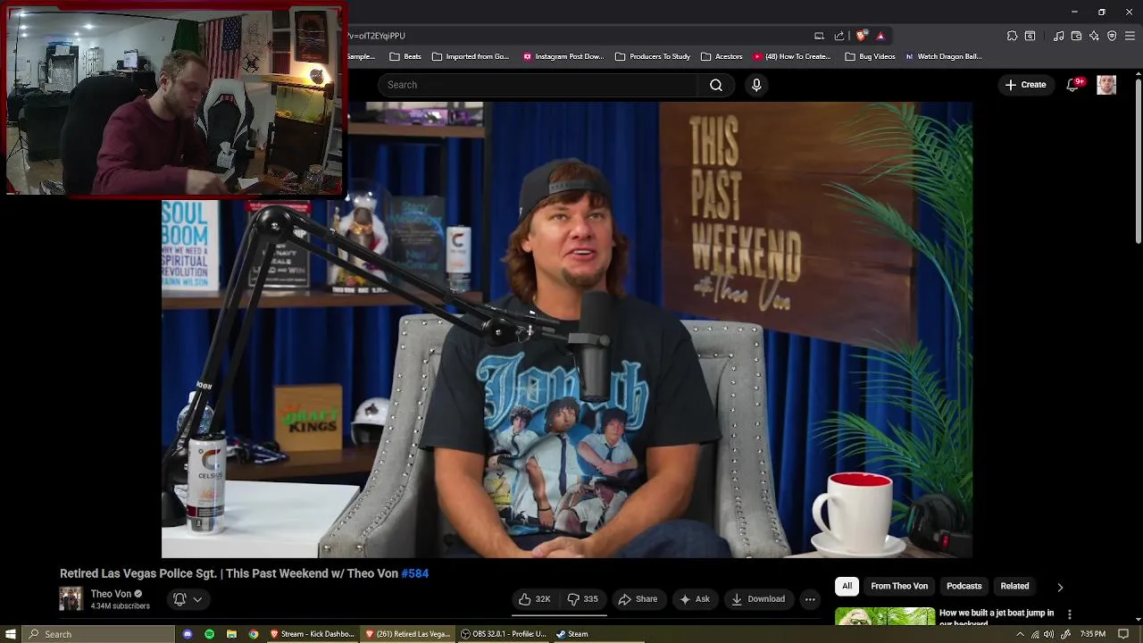Toggle subscription notification bell for Theo Von

coord(179,599)
